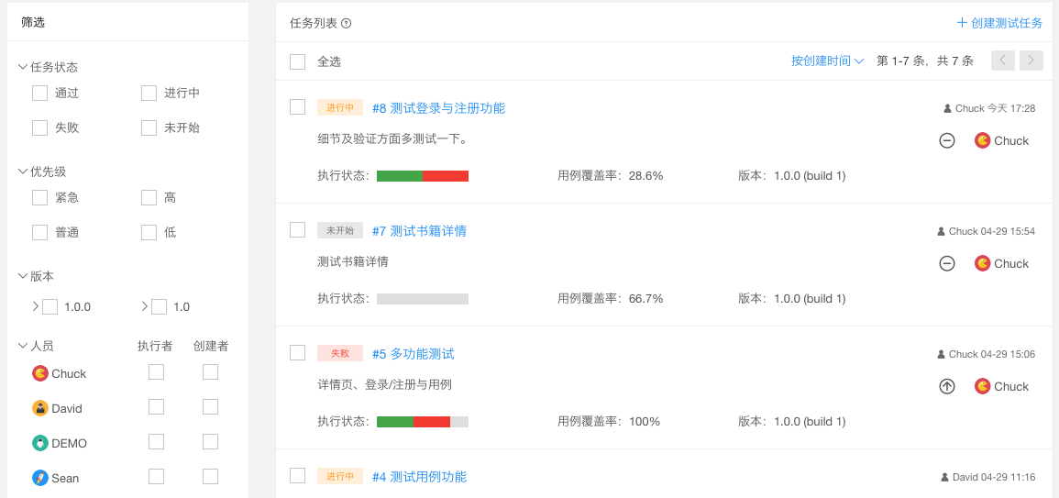Check the 通过 status filter
The width and height of the screenshot is (1059, 498).
(x=39, y=93)
